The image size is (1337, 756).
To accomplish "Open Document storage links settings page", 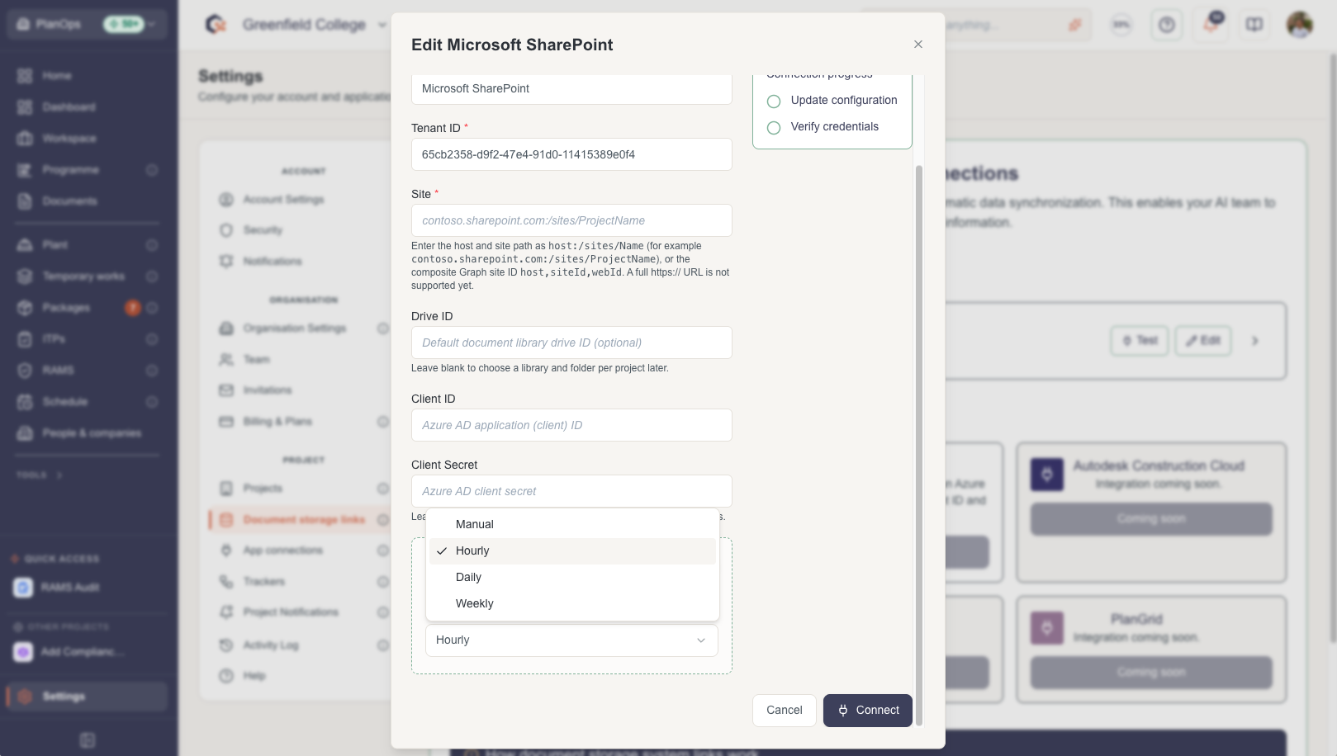I will coord(304,520).
